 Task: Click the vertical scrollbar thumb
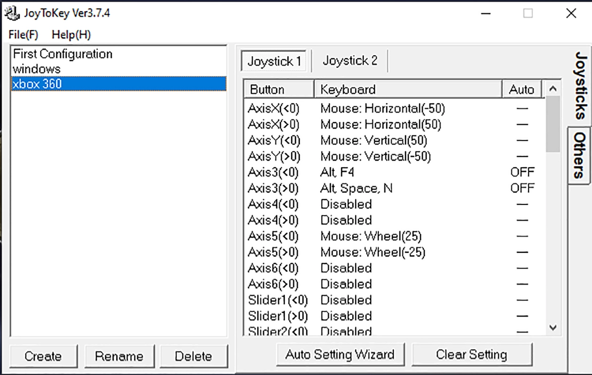[553, 124]
